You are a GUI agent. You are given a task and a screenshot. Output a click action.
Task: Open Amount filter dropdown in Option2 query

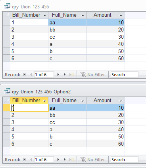pyautogui.click(x=121, y=101)
